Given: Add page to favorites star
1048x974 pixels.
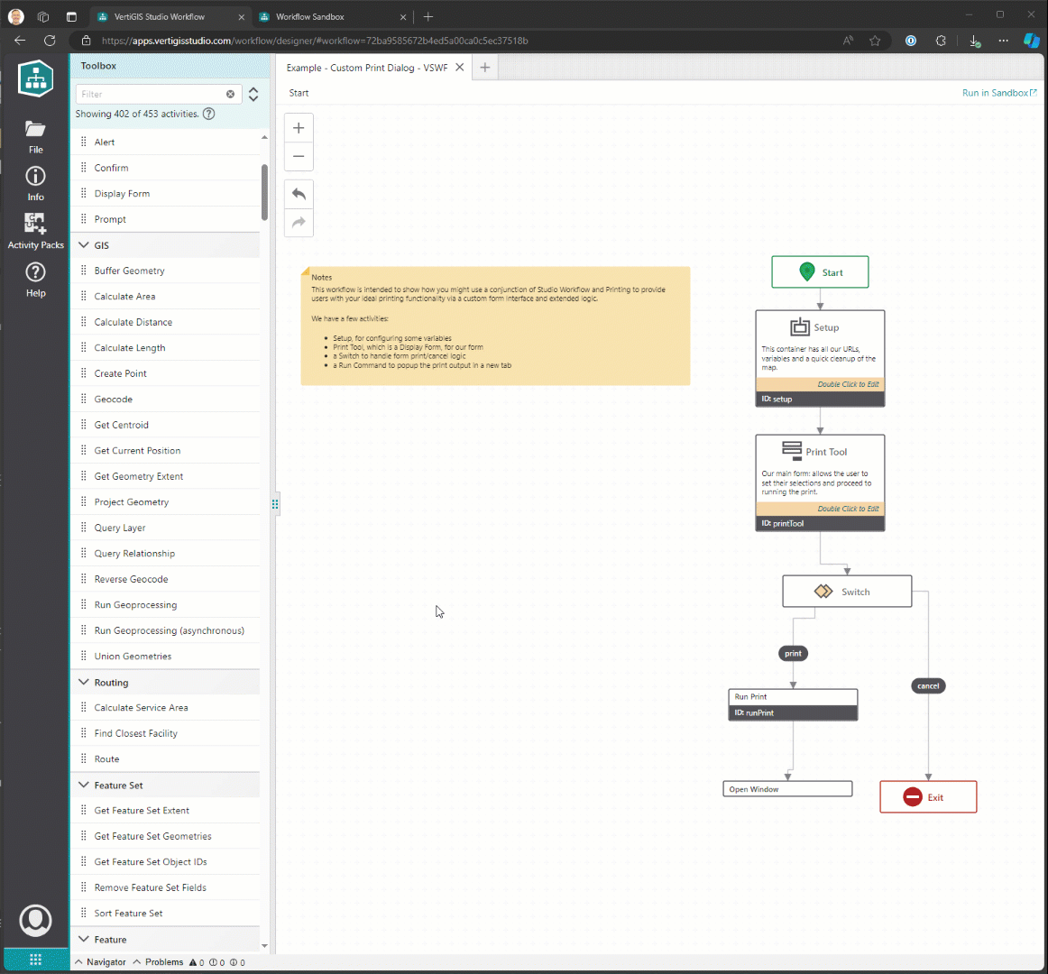Looking at the screenshot, I should coord(875,41).
